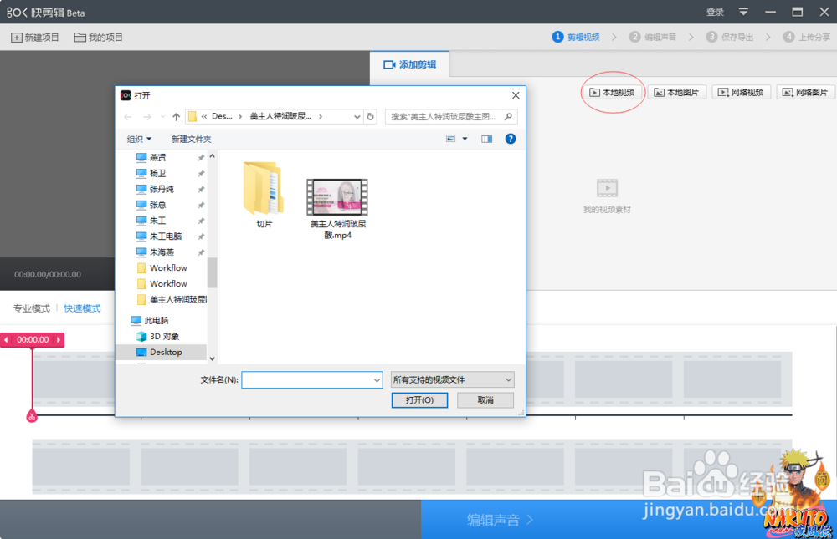Open the 所有支持的视频文件 file type dropdown
Image resolution: width=837 pixels, height=539 pixels.
click(452, 379)
